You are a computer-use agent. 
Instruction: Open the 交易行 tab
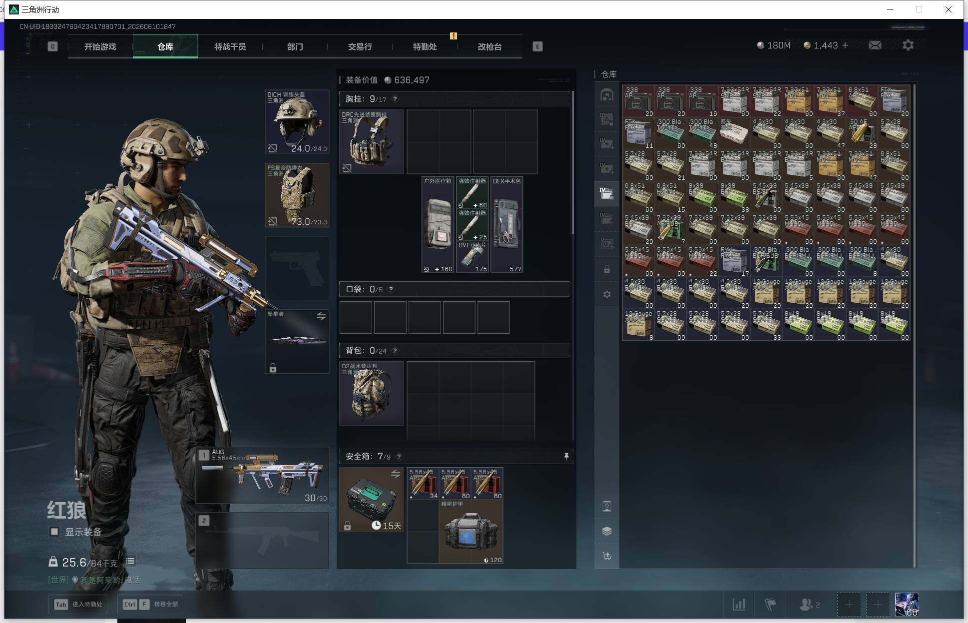click(x=360, y=46)
